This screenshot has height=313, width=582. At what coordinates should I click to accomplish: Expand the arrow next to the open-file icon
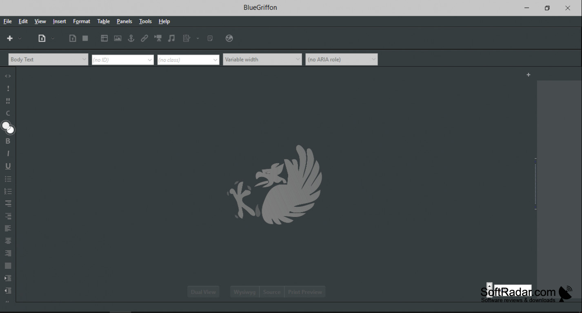point(53,38)
